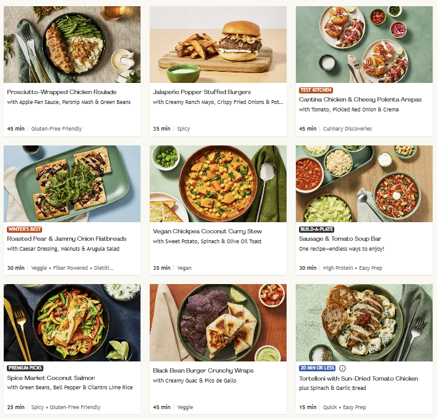Click the Jalapeño Popper Stuffed Burgers title

202,92
